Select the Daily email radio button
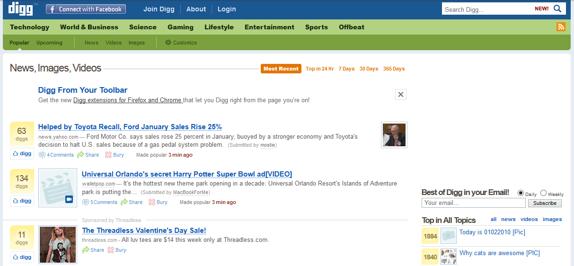The height and width of the screenshot is (266, 574). coord(521,193)
